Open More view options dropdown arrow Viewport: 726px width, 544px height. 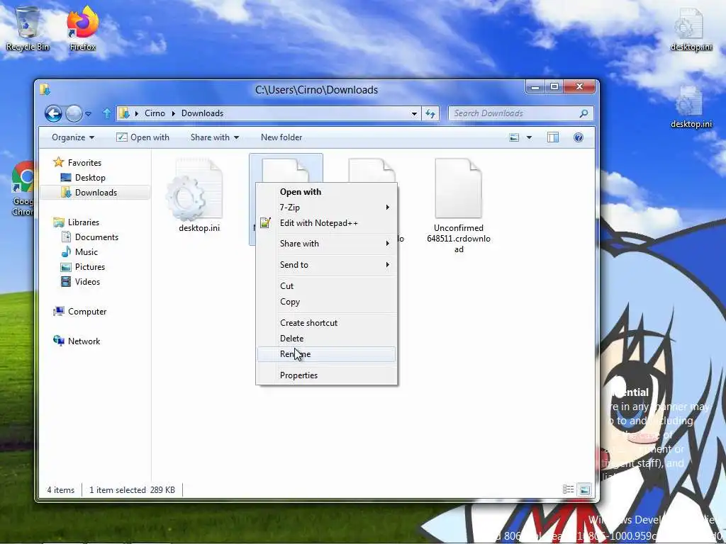(x=529, y=137)
